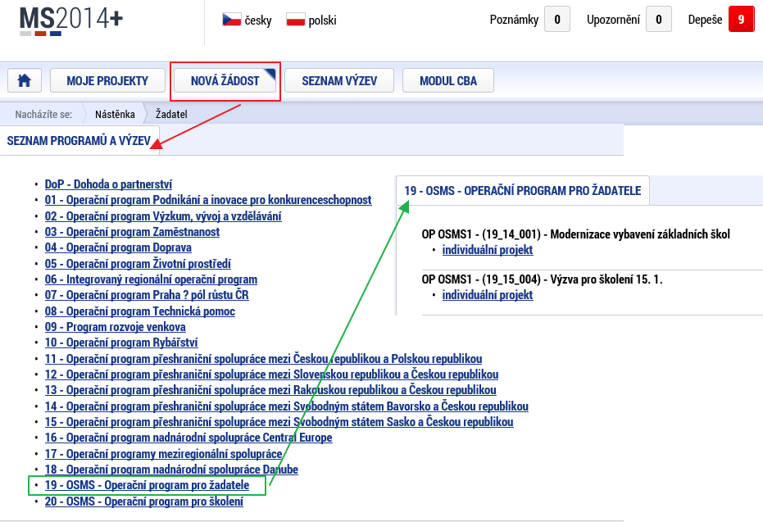Choose česky language text

(258, 20)
